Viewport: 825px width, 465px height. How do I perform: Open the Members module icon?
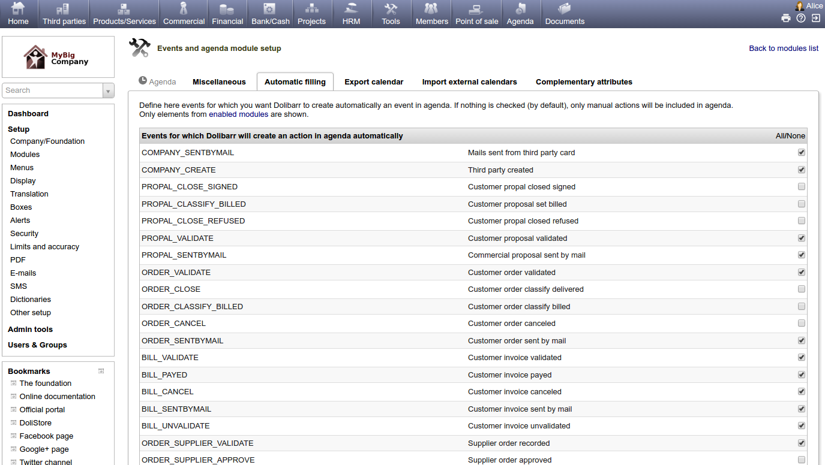[431, 8]
